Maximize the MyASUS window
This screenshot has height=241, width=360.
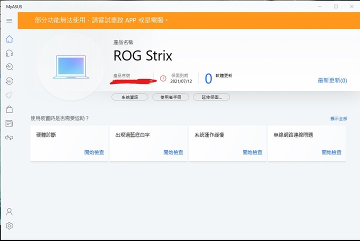tap(335, 6)
